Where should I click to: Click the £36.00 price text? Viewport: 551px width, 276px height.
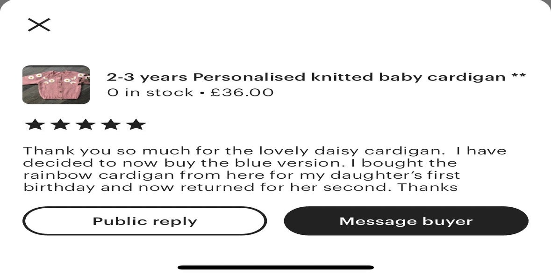242,93
